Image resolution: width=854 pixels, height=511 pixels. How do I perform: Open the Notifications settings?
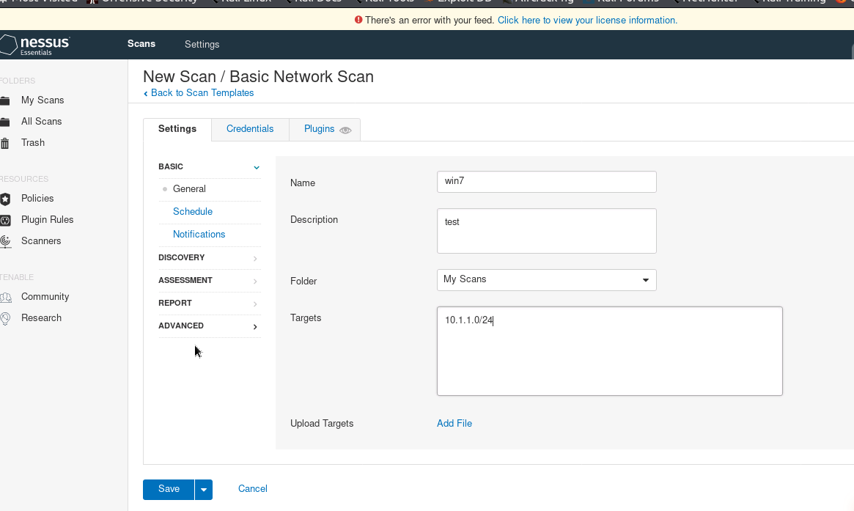pos(199,235)
